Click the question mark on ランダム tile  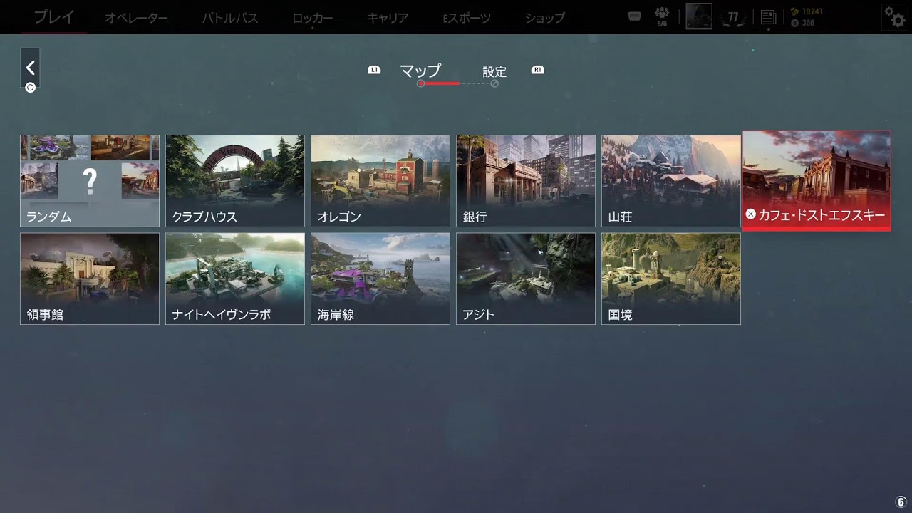tap(90, 182)
